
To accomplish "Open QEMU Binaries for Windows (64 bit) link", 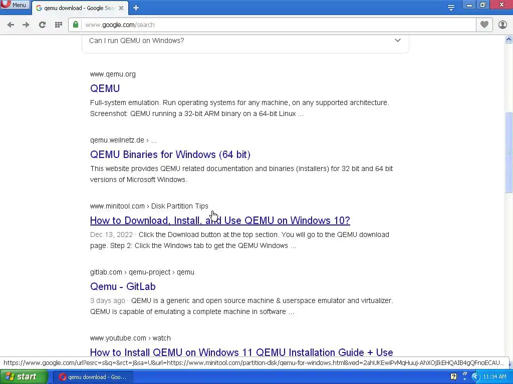I will pyautogui.click(x=170, y=154).
